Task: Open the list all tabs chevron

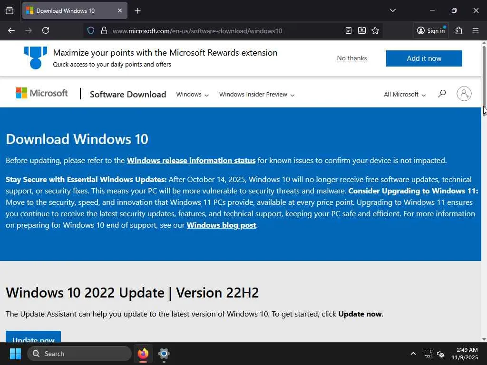Action: click(392, 10)
